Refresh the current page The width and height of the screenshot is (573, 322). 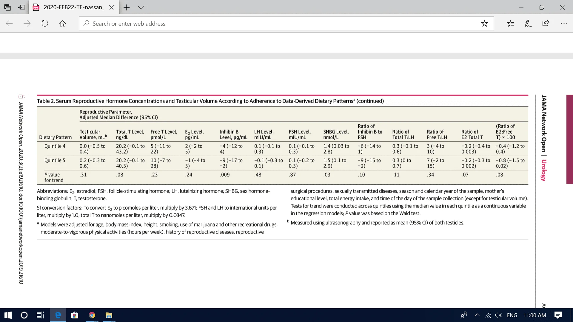(x=45, y=24)
